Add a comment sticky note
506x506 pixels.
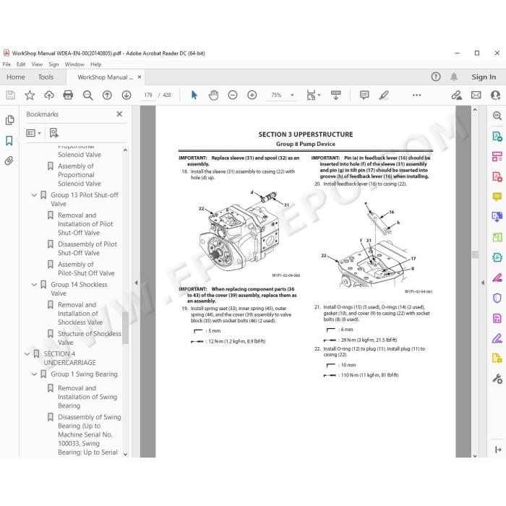364,95
